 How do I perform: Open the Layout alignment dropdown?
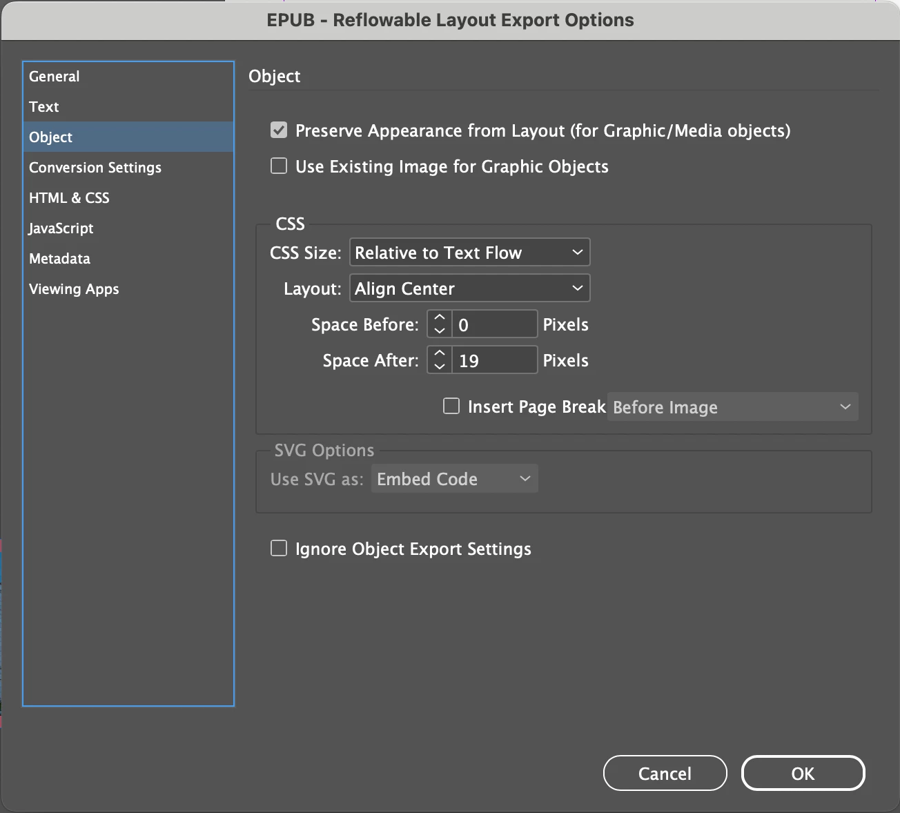[470, 288]
